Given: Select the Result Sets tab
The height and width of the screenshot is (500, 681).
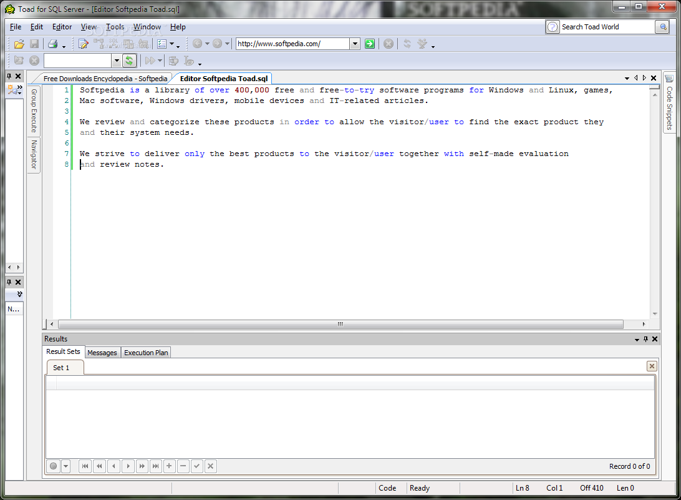Looking at the screenshot, I should pyautogui.click(x=64, y=351).
